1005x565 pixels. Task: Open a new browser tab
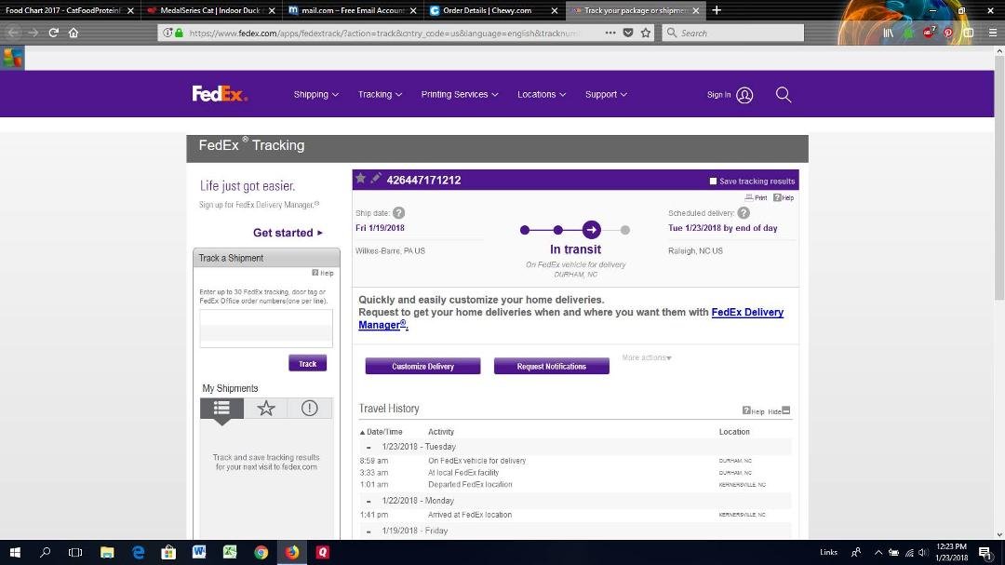coord(717,10)
